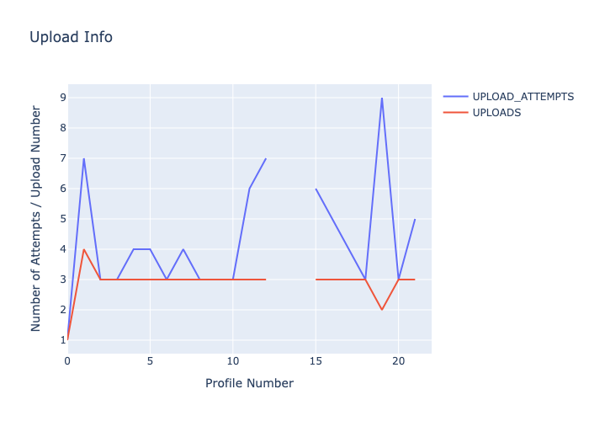Toggle the UPLOAD_ATTEMPTS legend entry
Screen dimensions: 589x421
[523, 97]
